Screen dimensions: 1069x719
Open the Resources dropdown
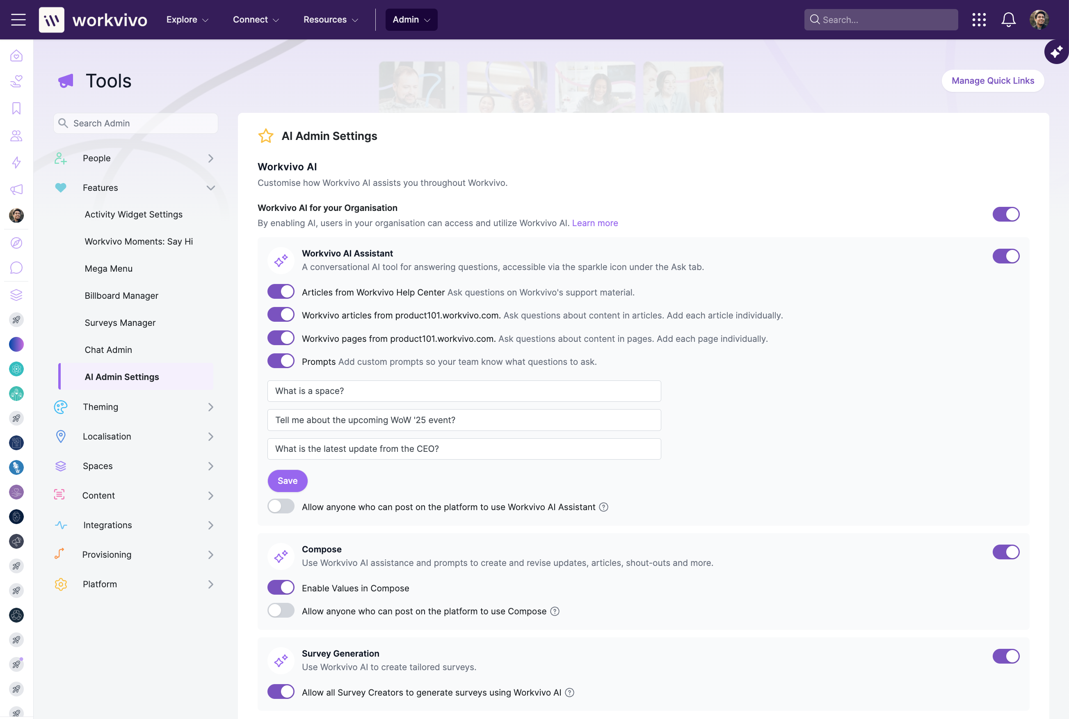[x=330, y=20]
